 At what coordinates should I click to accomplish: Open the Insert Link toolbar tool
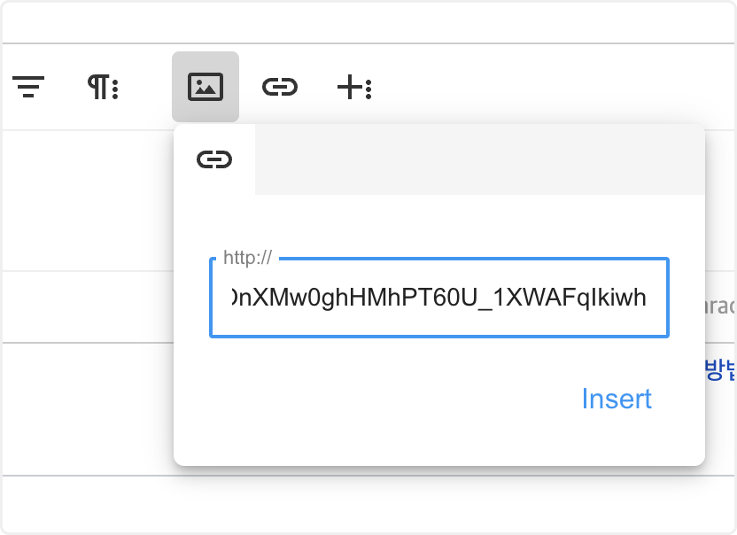tap(280, 87)
